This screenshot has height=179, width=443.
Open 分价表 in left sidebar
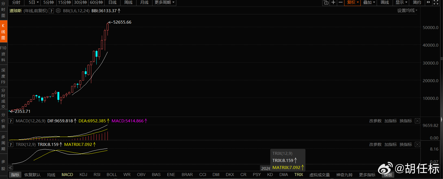click(3, 121)
